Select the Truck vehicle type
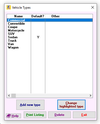This screenshot has width=100, height=124. (x=50, y=41)
